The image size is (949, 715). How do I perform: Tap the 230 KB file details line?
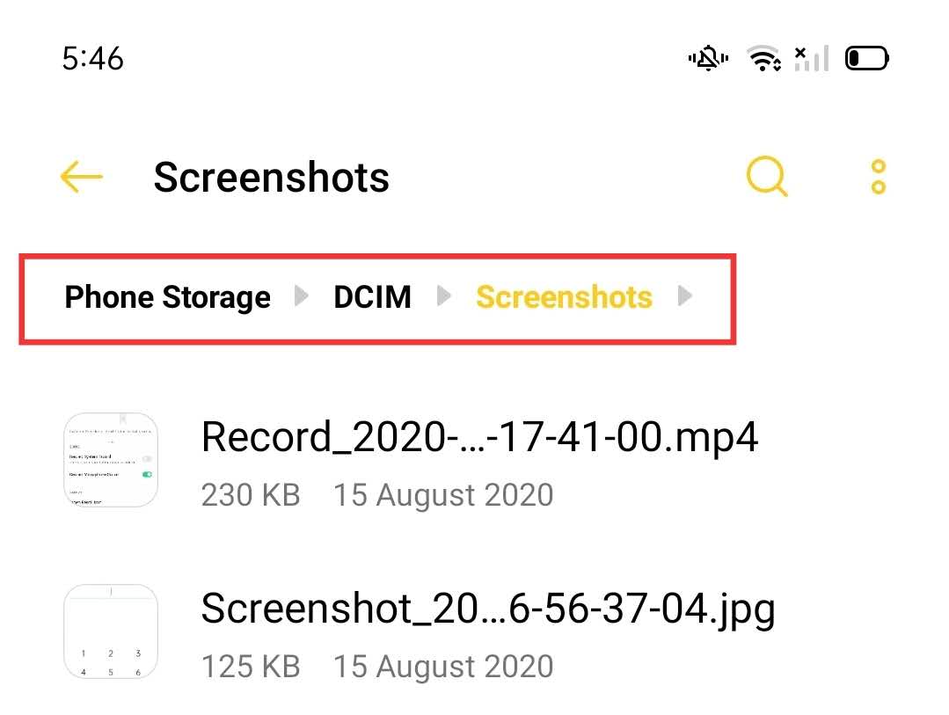tap(377, 495)
